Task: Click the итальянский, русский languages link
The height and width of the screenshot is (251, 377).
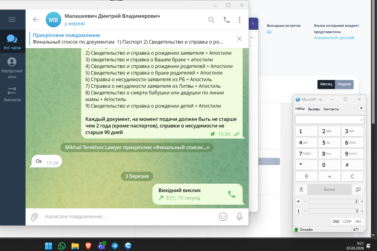Action: coord(334,38)
